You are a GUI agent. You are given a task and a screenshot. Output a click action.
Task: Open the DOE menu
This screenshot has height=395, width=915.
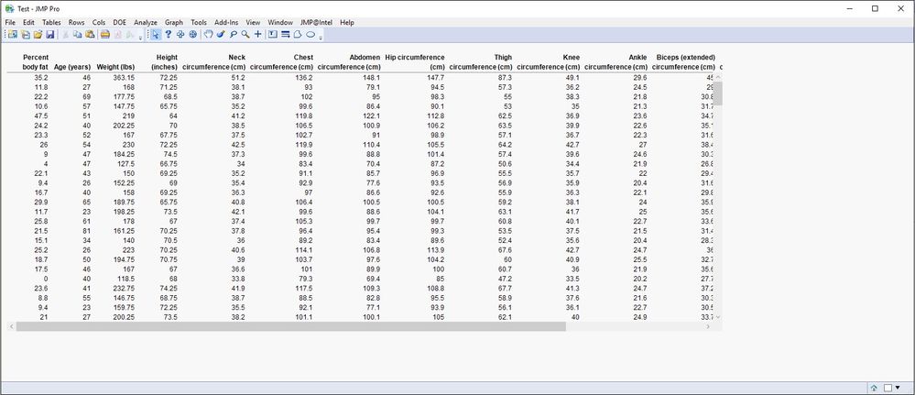(x=120, y=22)
